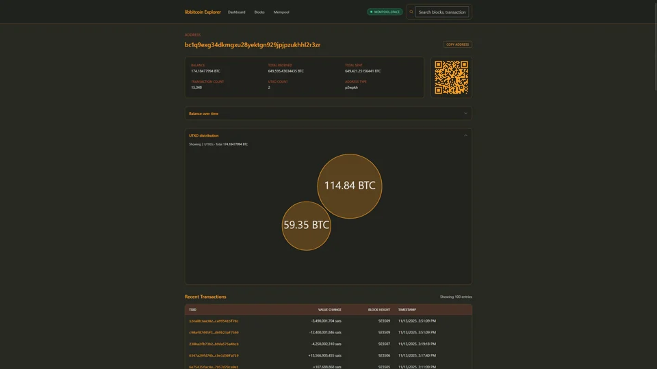Viewport: 657px width, 369px height.
Task: Click timestamp 11/13/2025, 3:19:18 PM
Action: (x=417, y=344)
